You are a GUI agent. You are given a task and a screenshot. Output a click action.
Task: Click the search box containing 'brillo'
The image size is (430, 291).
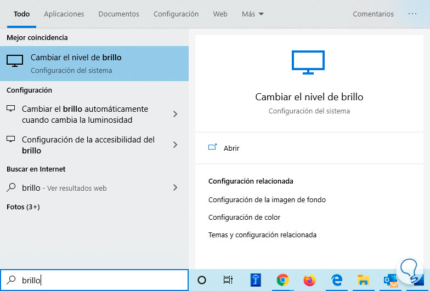(99, 280)
